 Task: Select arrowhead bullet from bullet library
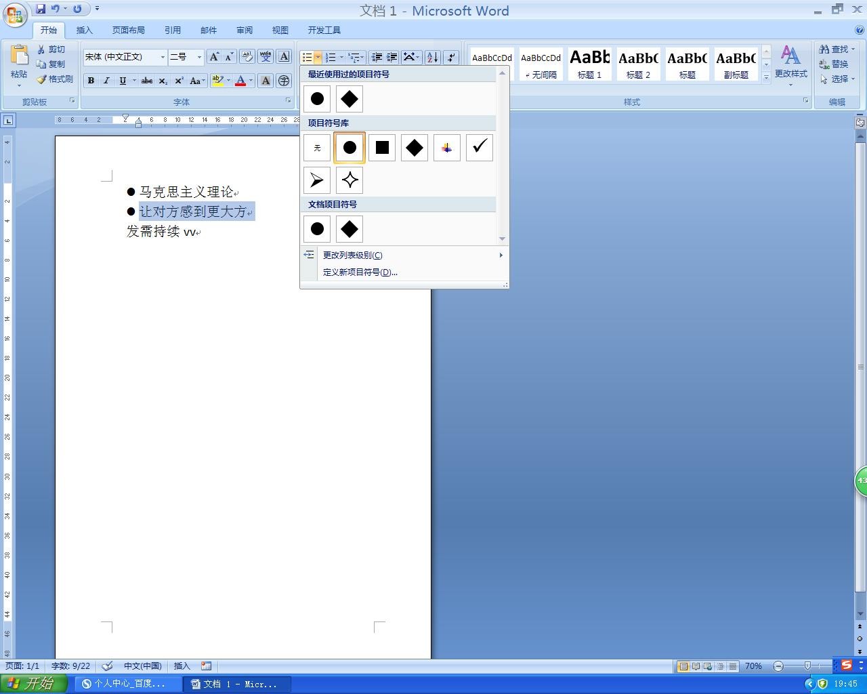pyautogui.click(x=317, y=180)
